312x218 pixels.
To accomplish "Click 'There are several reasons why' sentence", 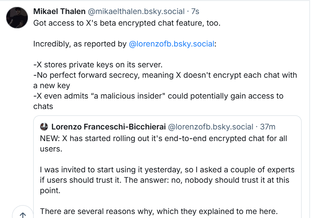I will 159,211.
